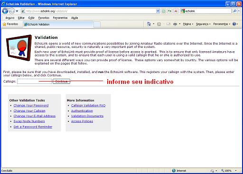
Task: Open the search provider dropdown arrow
Action: click(x=239, y=11)
